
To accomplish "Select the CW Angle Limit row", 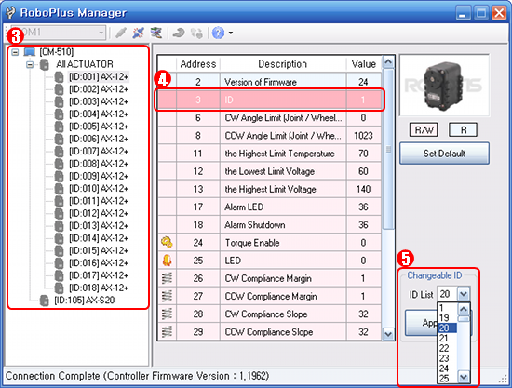I will [x=270, y=118].
